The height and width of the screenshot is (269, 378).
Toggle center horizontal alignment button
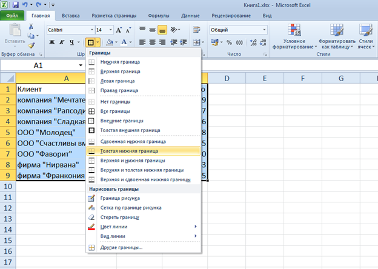(x=151, y=42)
